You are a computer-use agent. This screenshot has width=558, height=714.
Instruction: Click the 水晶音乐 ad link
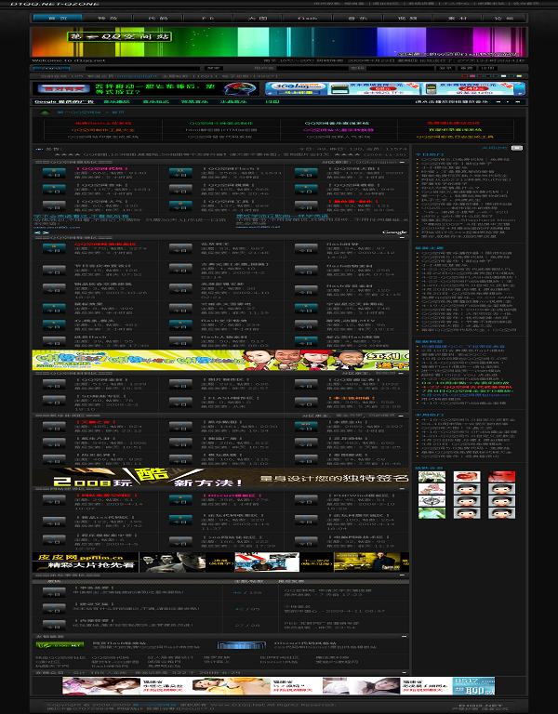(x=233, y=101)
